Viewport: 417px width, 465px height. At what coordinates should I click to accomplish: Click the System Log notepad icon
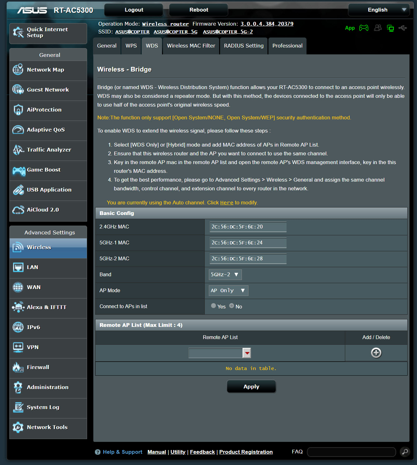click(18, 407)
